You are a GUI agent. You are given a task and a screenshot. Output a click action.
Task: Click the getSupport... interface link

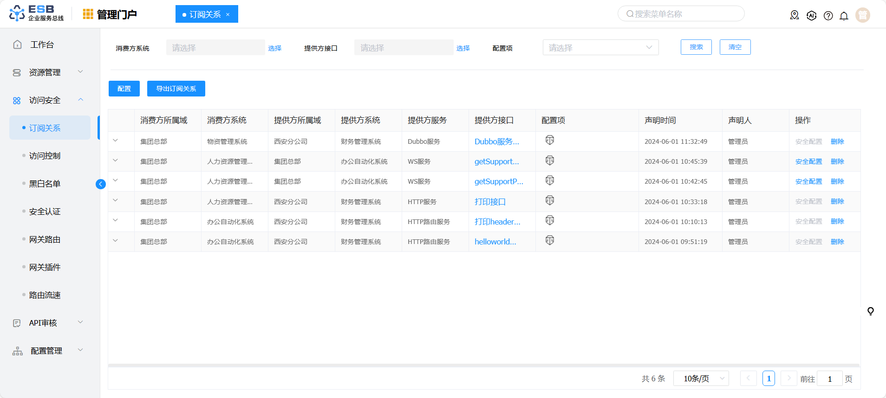click(x=496, y=161)
